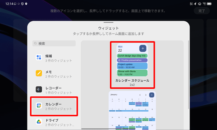Viewport: 217px width, 130px height.
Task: Select the Zurich design days event
Action: tap(132, 56)
